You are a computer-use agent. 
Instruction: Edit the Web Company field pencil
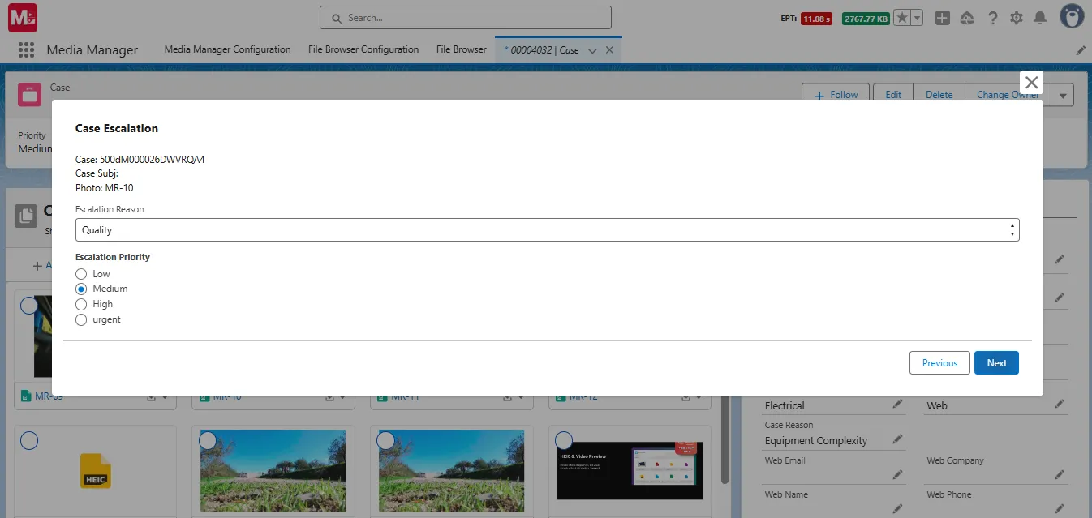[x=1060, y=474]
